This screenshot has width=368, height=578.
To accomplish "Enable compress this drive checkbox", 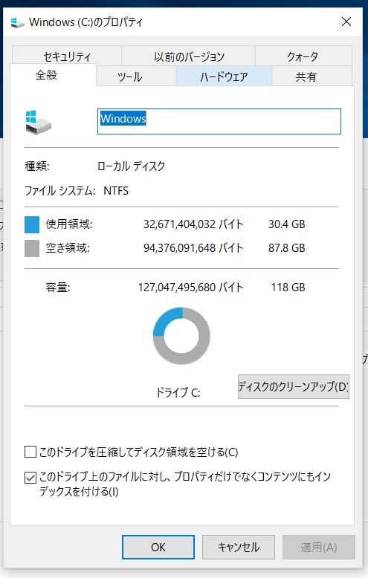I will 30,452.
